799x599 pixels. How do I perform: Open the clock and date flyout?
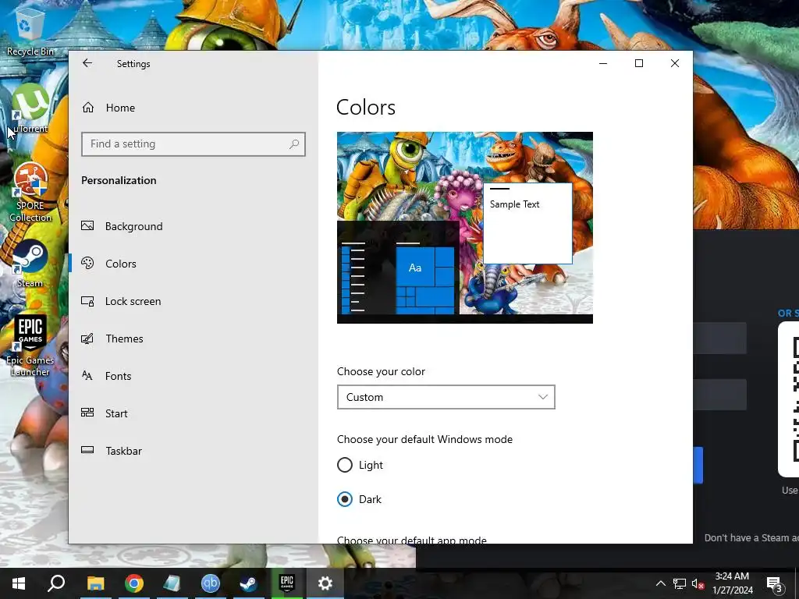point(732,583)
